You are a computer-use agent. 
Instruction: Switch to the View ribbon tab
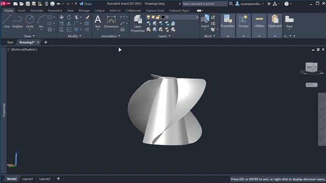pos(70,10)
